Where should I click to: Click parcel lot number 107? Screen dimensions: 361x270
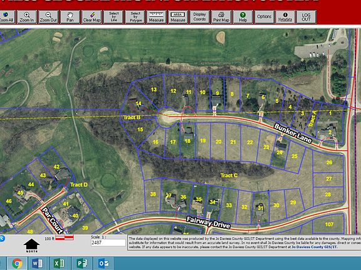[329, 224]
